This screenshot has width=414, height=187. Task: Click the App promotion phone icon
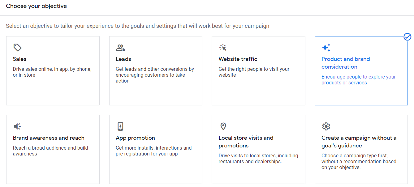point(120,126)
